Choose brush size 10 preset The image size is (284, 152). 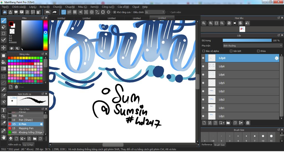tap(263, 137)
